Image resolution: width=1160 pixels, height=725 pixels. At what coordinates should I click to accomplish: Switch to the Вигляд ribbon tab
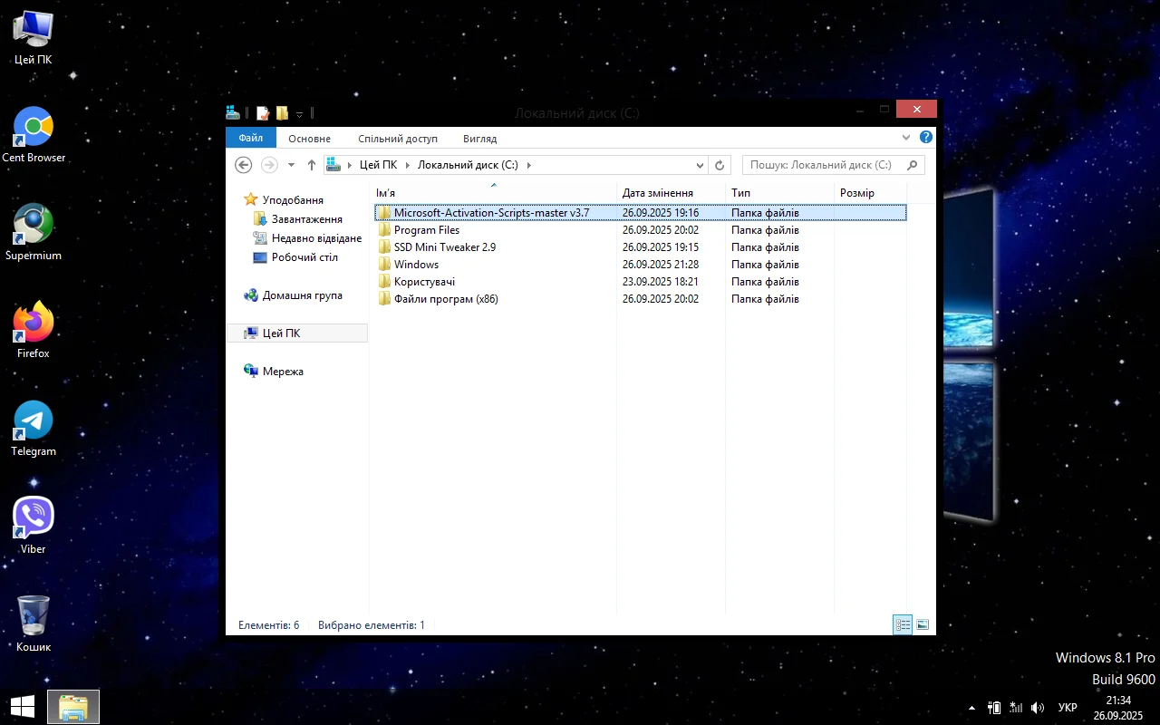pos(479,139)
